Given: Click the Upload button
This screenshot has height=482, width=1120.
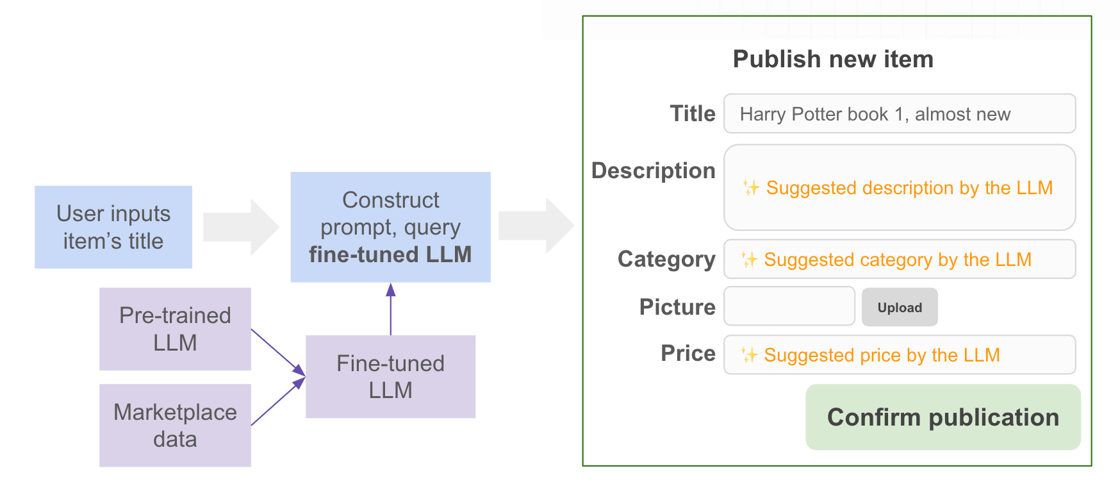Looking at the screenshot, I should 899,308.
